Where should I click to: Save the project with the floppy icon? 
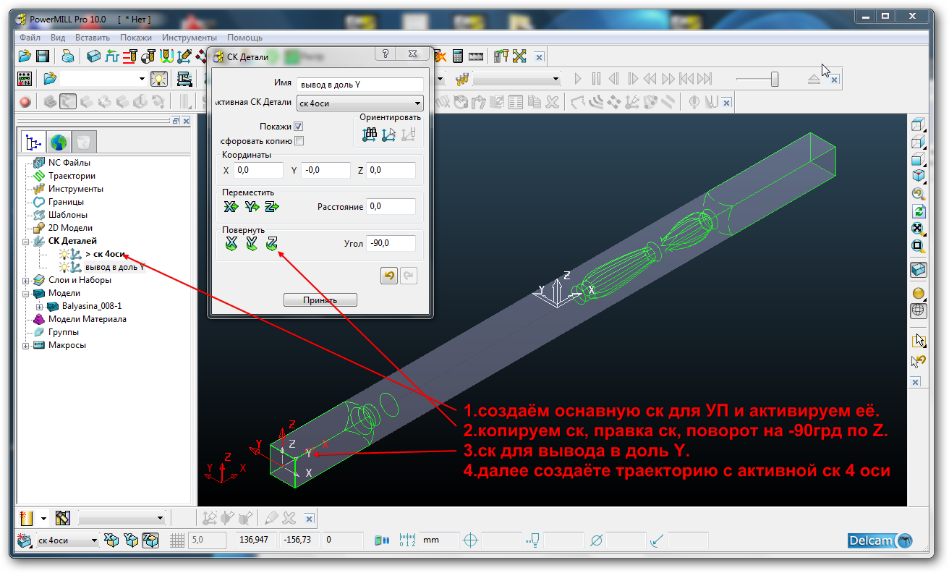43,56
